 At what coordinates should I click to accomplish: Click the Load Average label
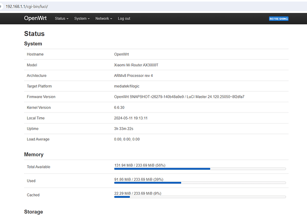click(38, 139)
